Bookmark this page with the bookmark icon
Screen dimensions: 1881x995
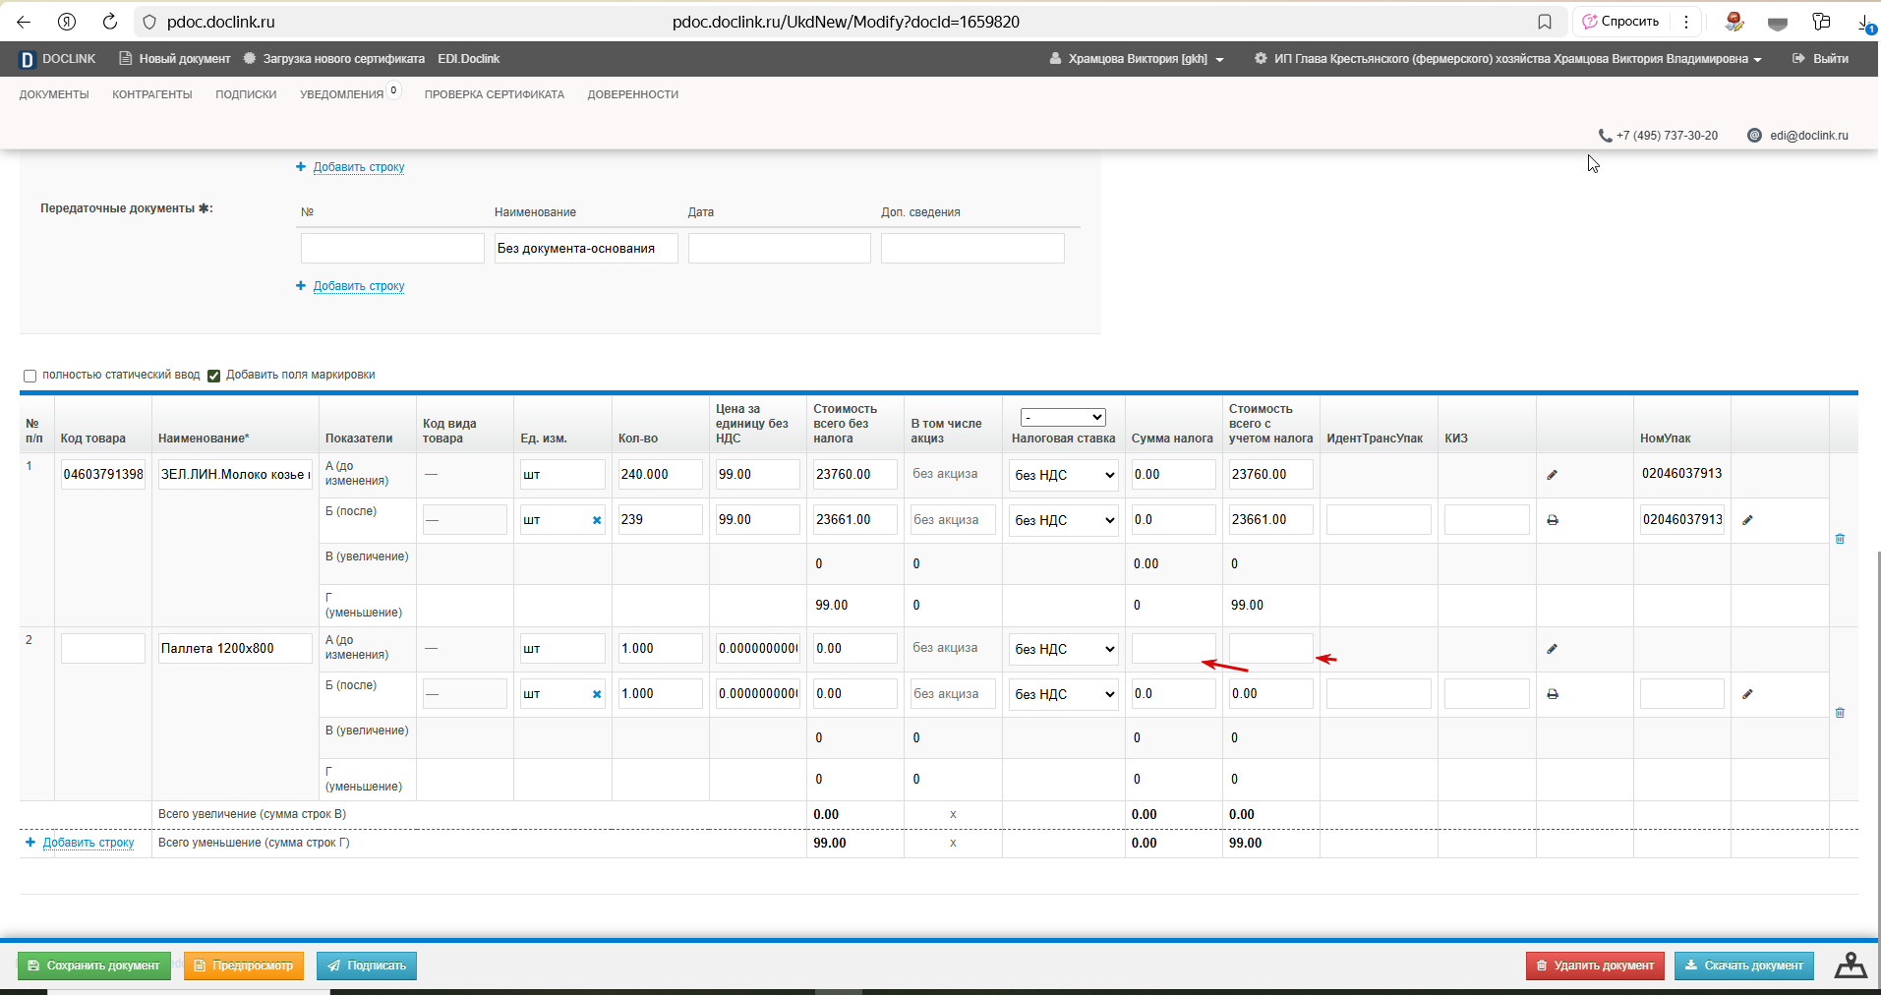tap(1545, 22)
